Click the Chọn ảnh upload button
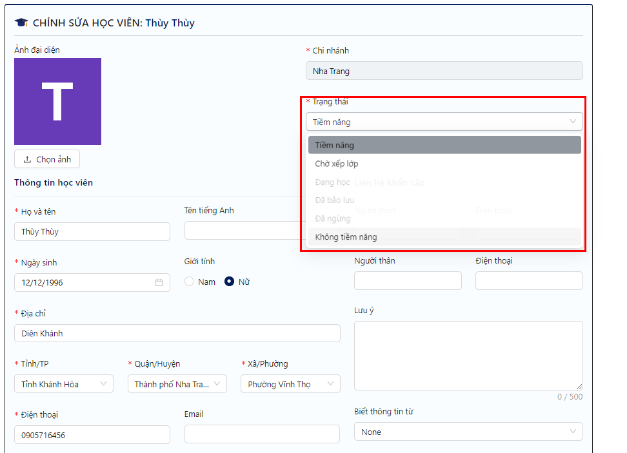 47,159
